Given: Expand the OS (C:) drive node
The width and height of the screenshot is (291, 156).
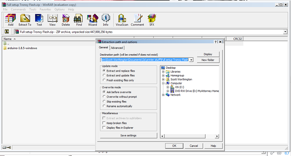Looking at the screenshot, I should [168, 87].
